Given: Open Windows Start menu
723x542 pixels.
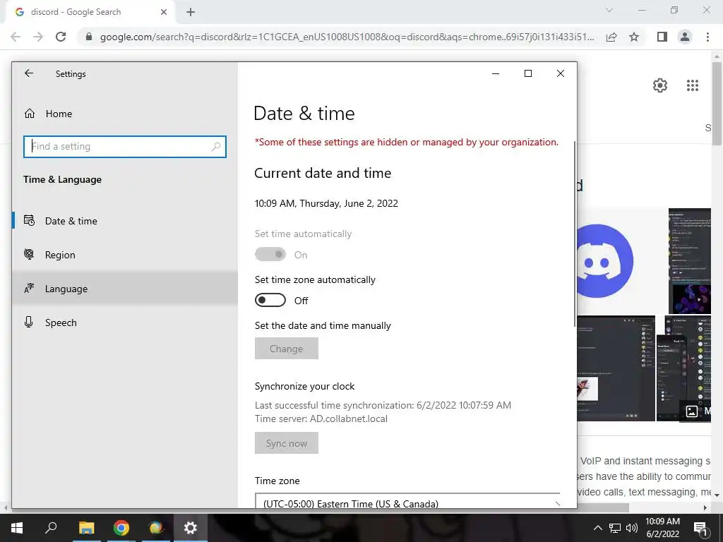Looking at the screenshot, I should pyautogui.click(x=17, y=528).
